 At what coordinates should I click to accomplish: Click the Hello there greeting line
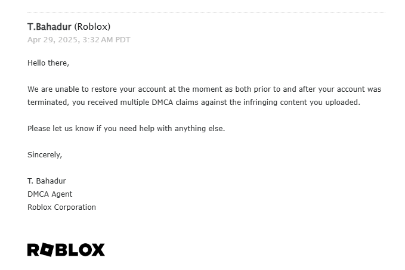[x=48, y=63]
